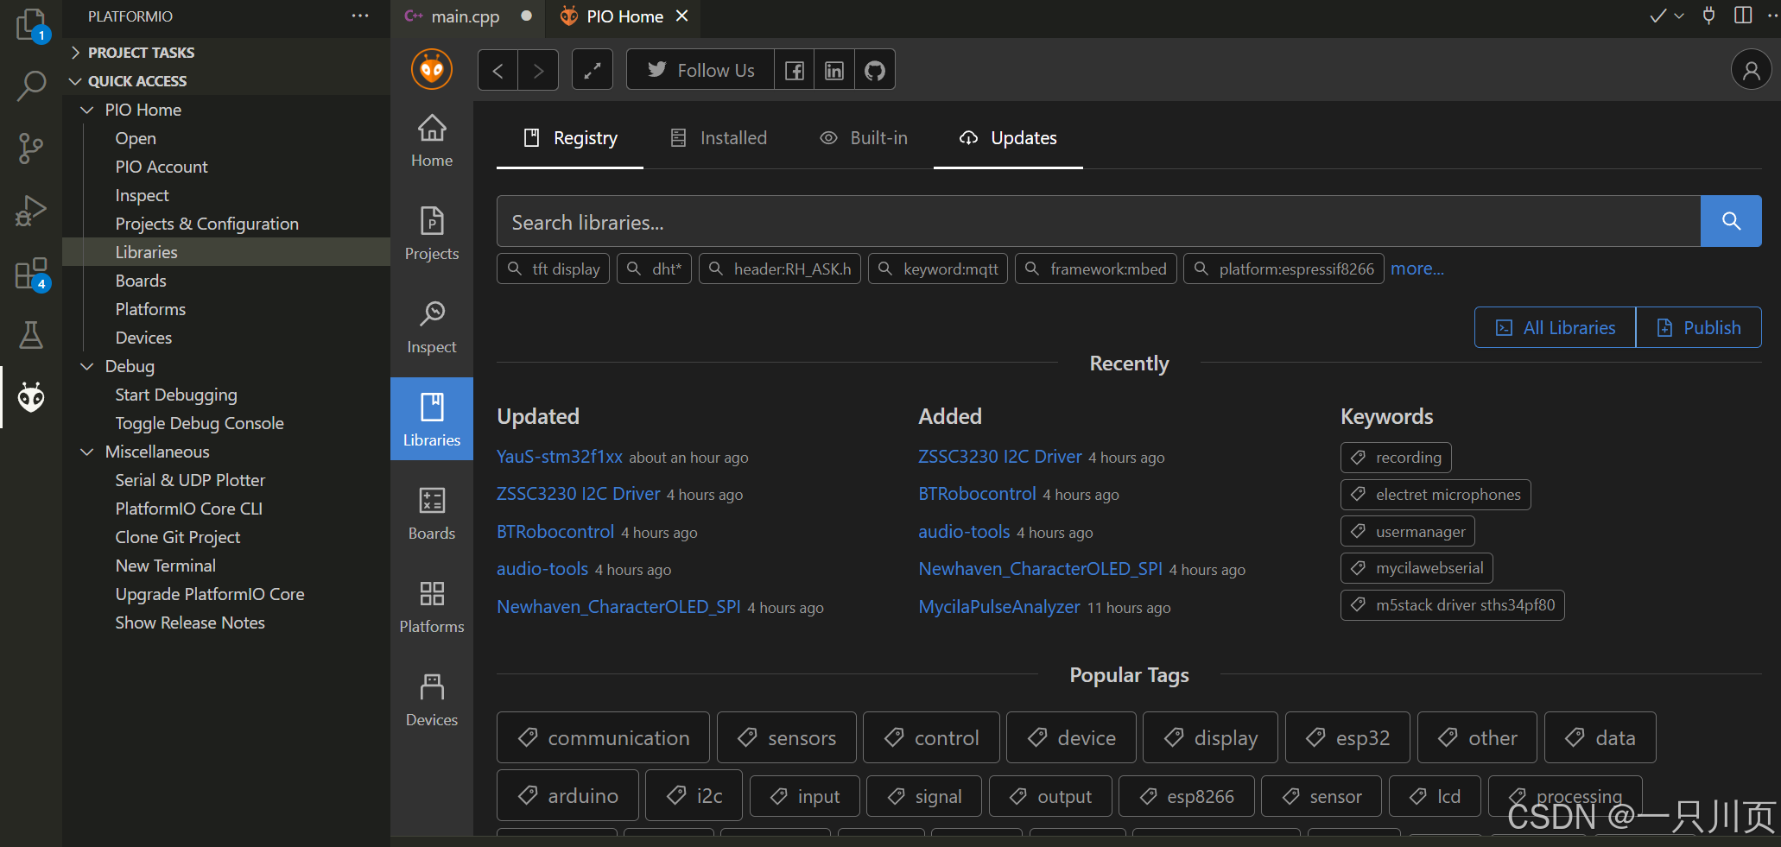Open the GitHub link icon
Screen dimensions: 1781x847
(x=875, y=71)
